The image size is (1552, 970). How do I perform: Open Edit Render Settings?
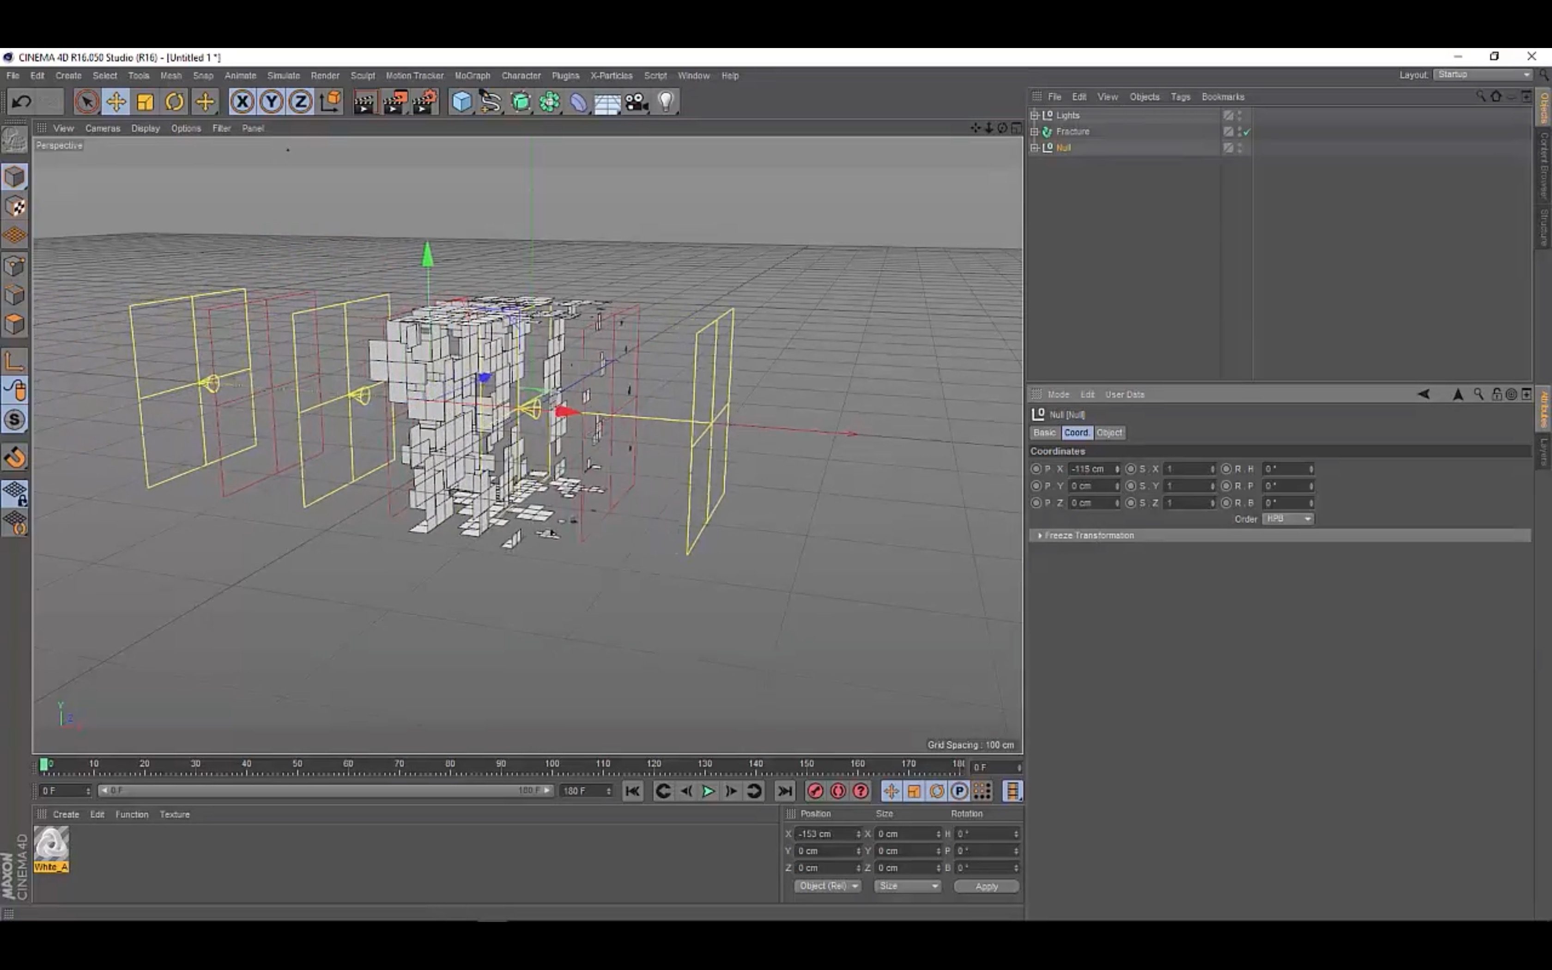[424, 101]
